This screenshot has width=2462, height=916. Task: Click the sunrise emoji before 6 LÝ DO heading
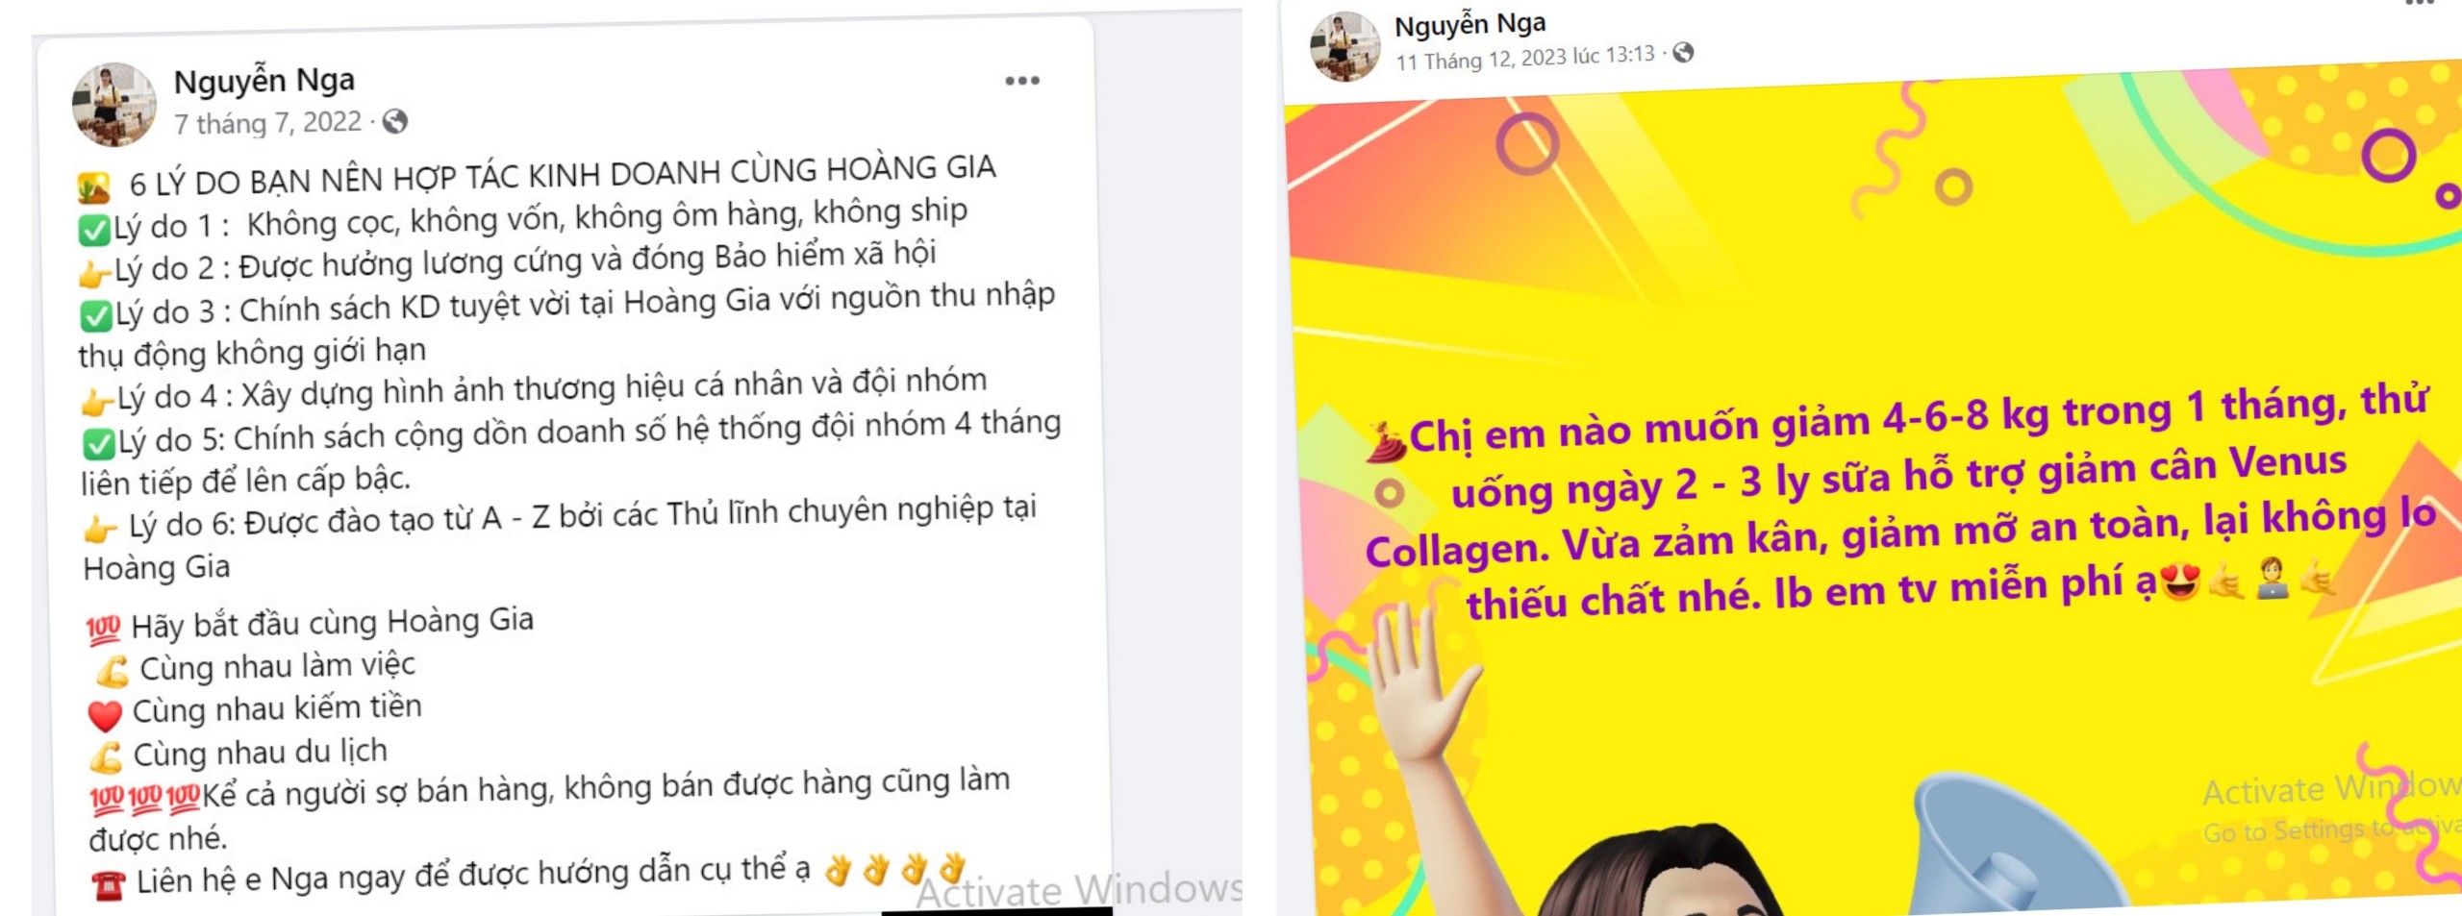94,186
